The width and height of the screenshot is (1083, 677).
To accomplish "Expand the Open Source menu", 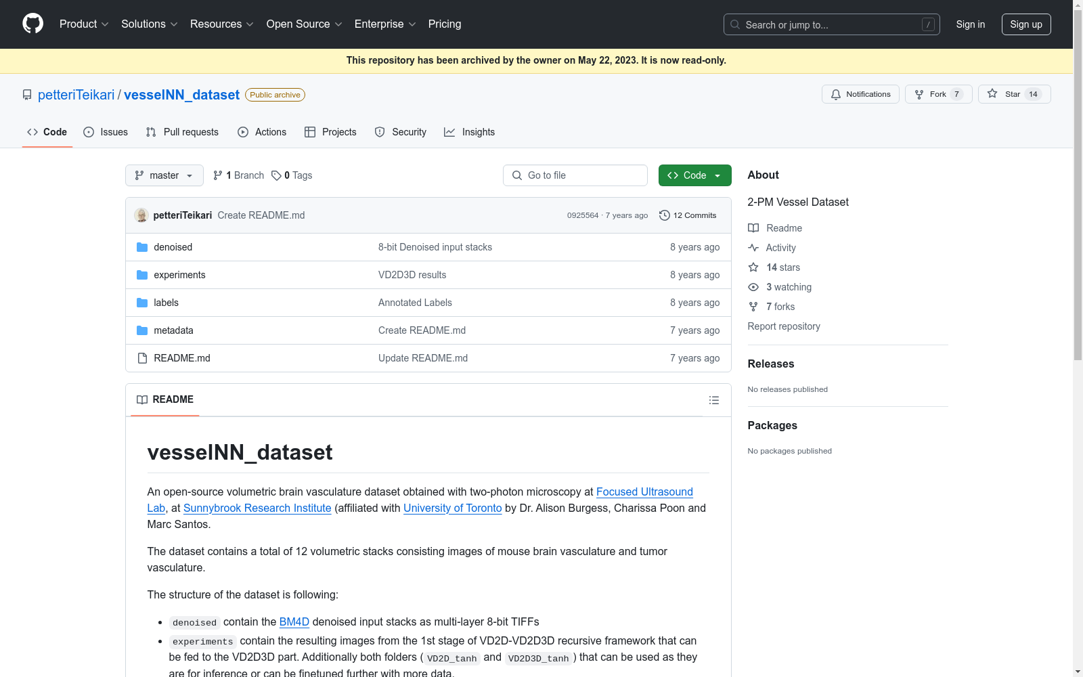I will tap(305, 24).
